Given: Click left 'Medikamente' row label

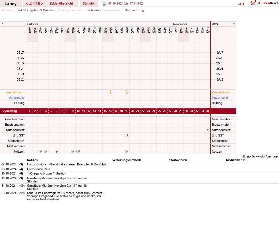Looking at the screenshot, I should pos(16,146).
